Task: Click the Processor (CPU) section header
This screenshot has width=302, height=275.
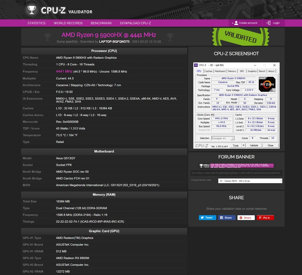Action: 104,51
